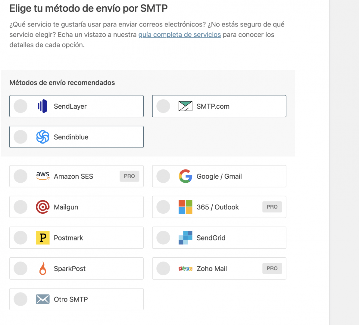Click the SendGrid label text
359x325 pixels.
click(x=211, y=238)
